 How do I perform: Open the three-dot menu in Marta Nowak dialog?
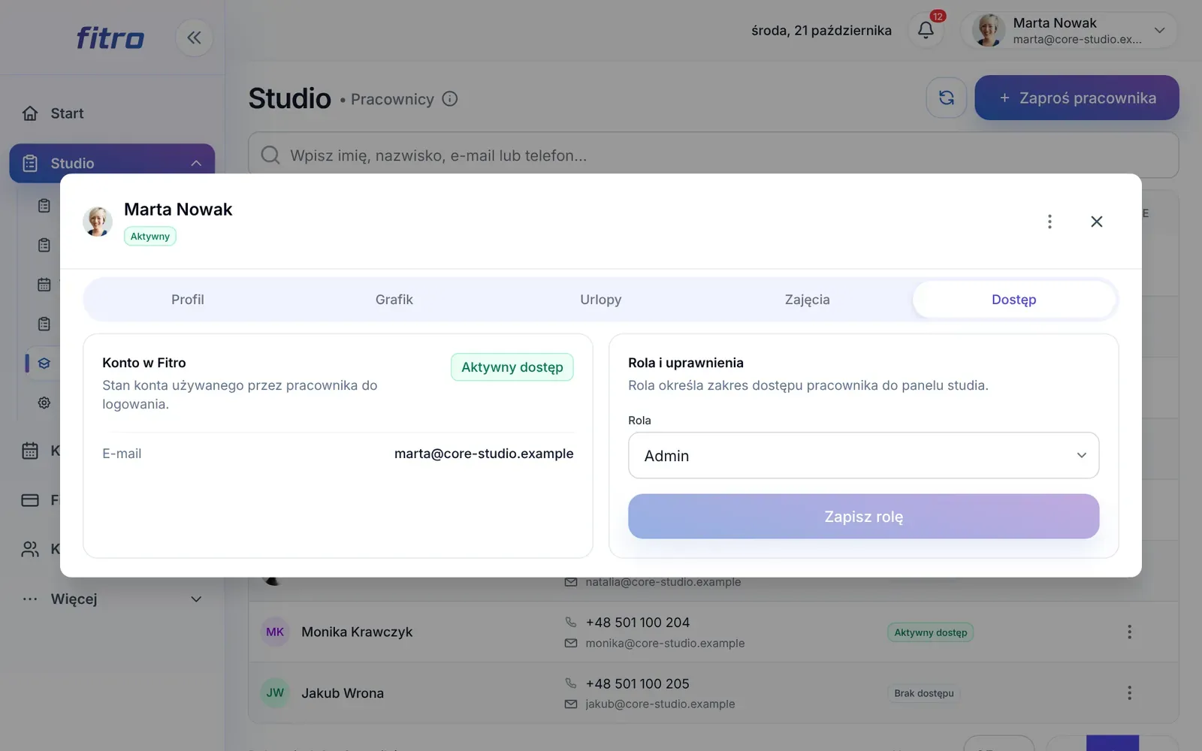pyautogui.click(x=1049, y=222)
